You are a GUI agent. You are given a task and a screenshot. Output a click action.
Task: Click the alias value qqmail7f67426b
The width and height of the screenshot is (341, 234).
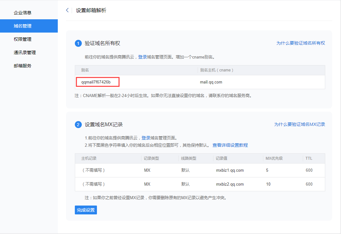[x=96, y=82]
